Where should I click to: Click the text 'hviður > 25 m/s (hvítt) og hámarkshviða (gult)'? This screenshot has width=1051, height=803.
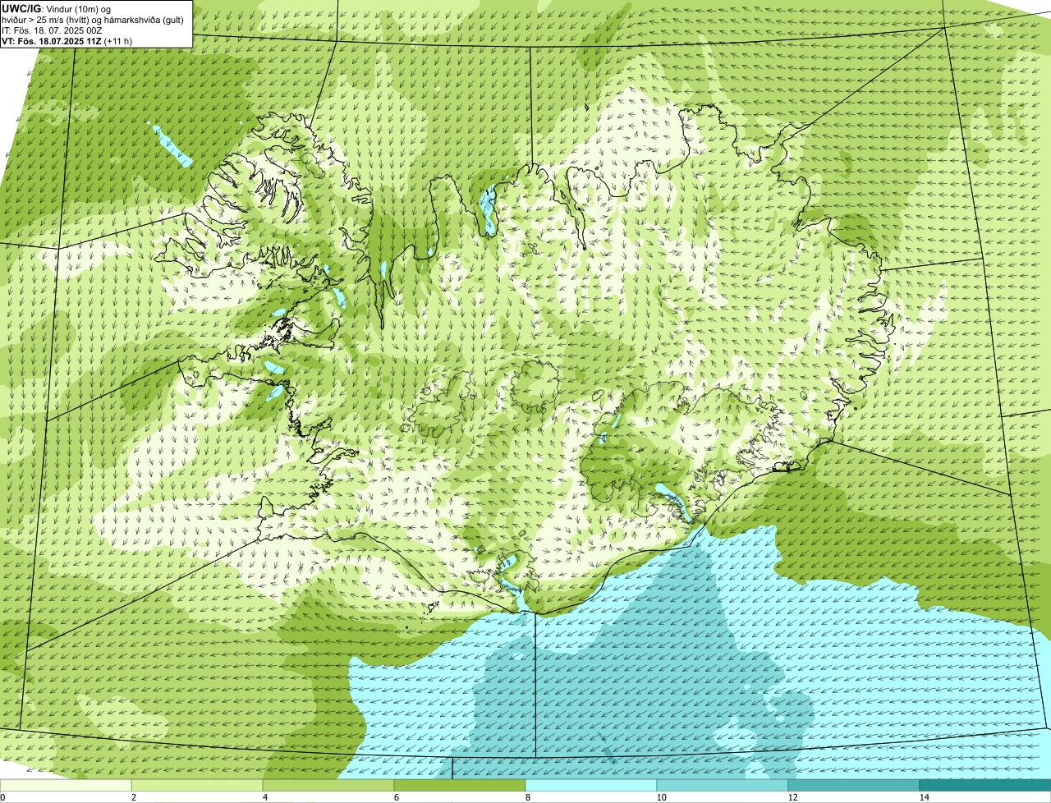click(93, 20)
